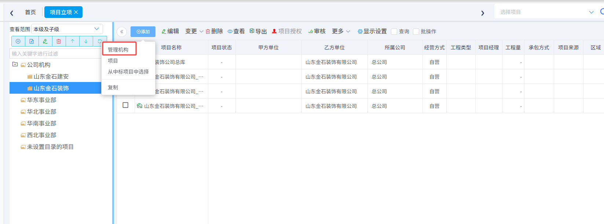Screen dimensions: 604x224
Task: Click 查看 view in the toolbar
Action: 236,31
